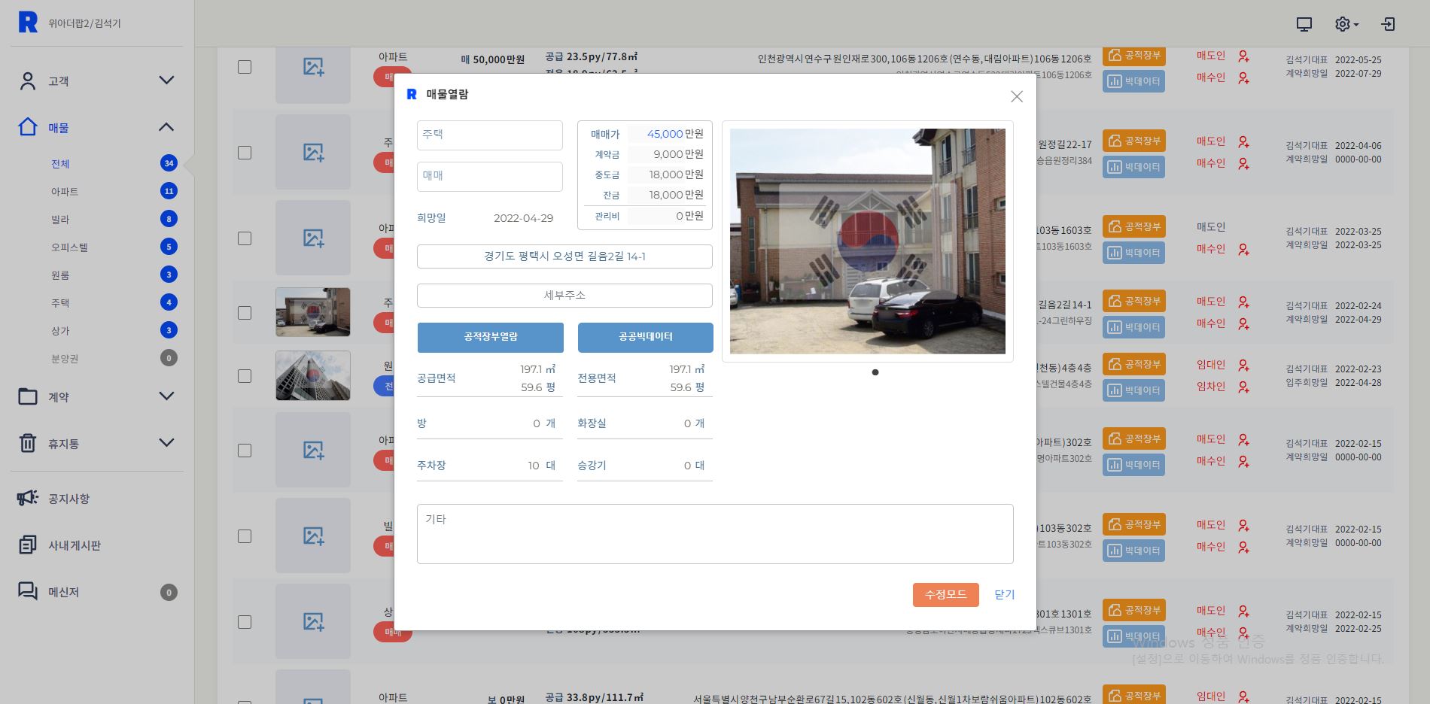This screenshot has height=704, width=1430.
Task: Open the settings gear menu
Action: (x=1344, y=24)
